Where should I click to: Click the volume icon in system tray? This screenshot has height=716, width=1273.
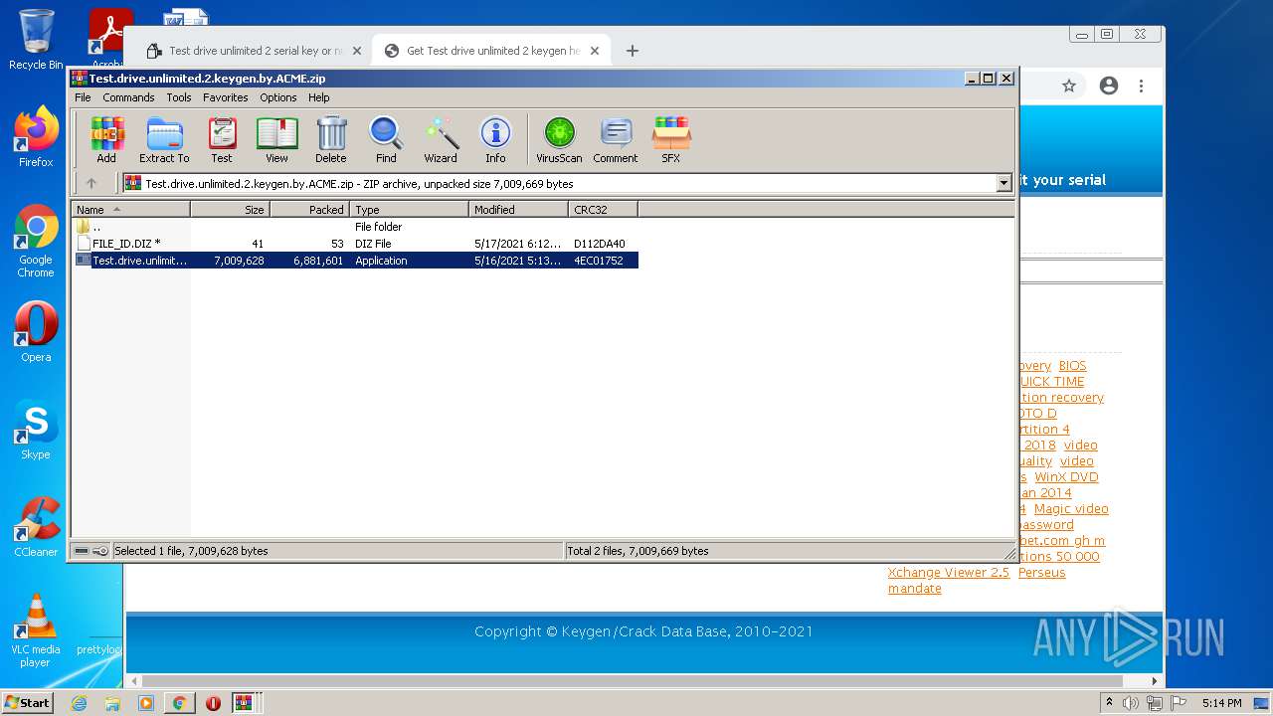tap(1131, 703)
